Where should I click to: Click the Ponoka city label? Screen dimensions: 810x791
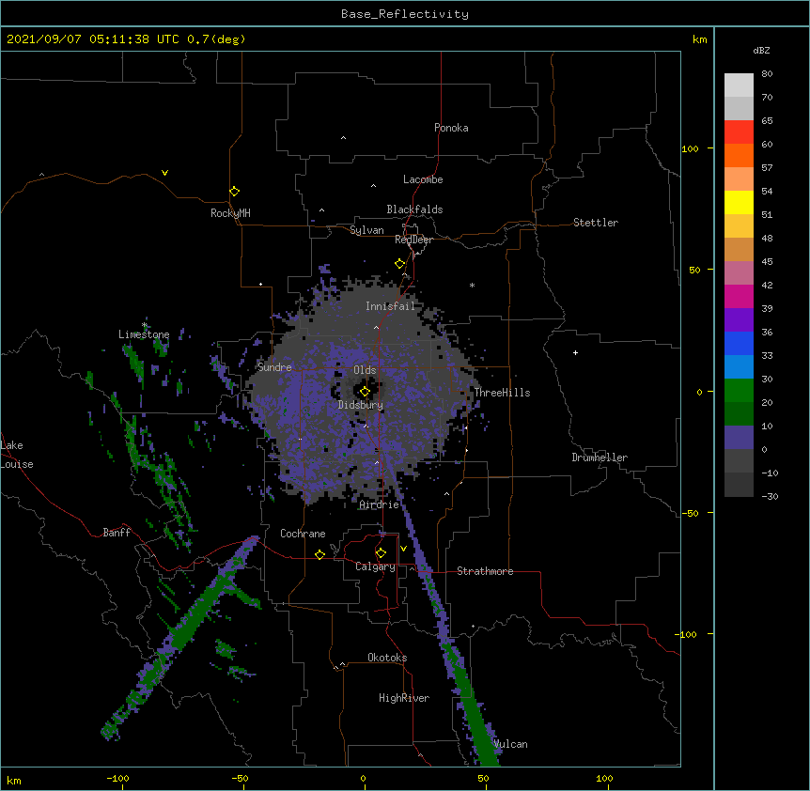[x=451, y=128]
